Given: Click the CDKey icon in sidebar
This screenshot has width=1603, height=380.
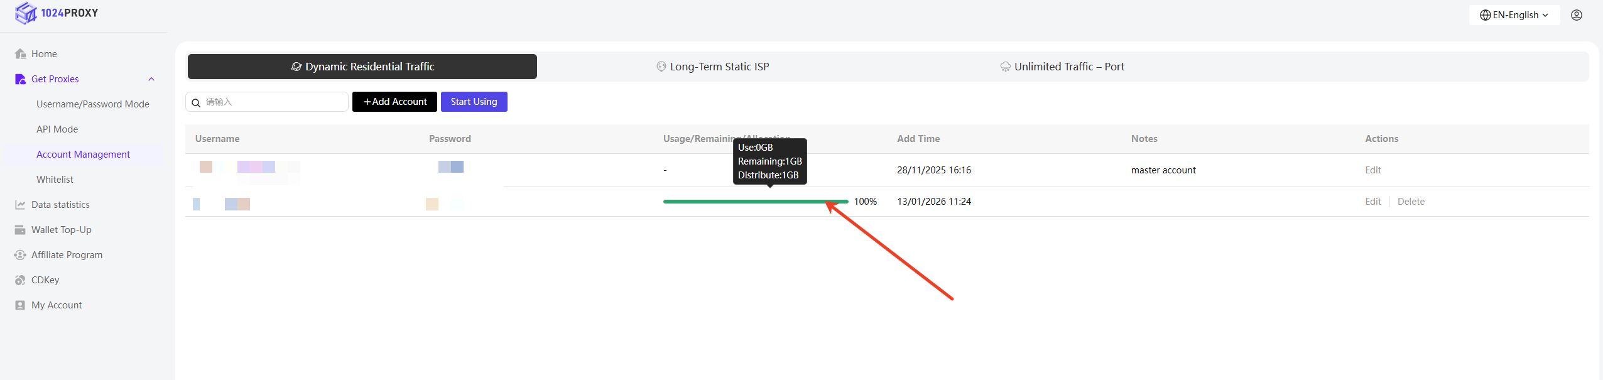Looking at the screenshot, I should [x=20, y=280].
